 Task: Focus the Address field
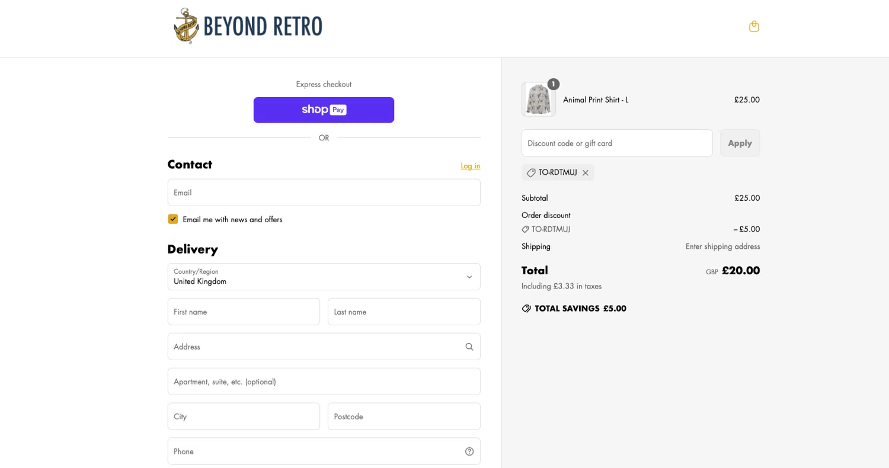[324, 347]
